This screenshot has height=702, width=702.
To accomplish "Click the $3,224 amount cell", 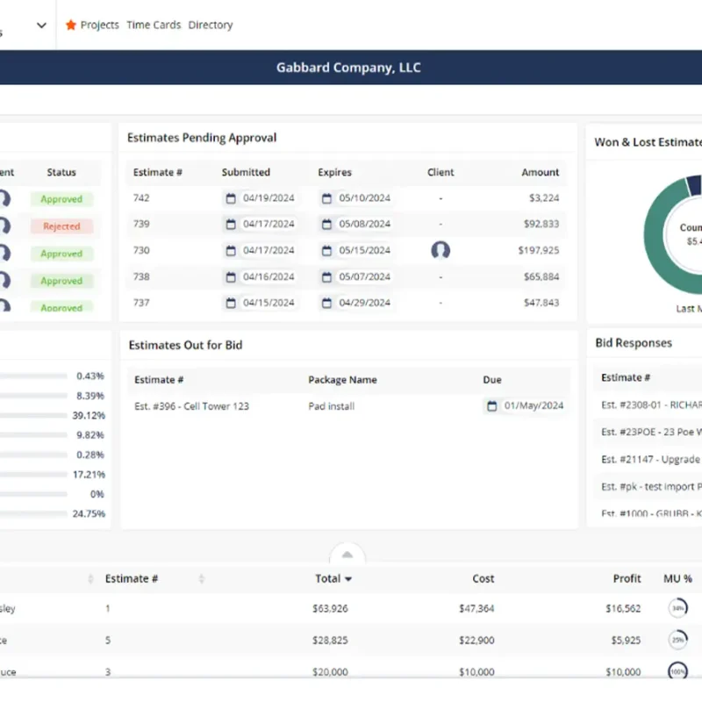I will tap(544, 198).
